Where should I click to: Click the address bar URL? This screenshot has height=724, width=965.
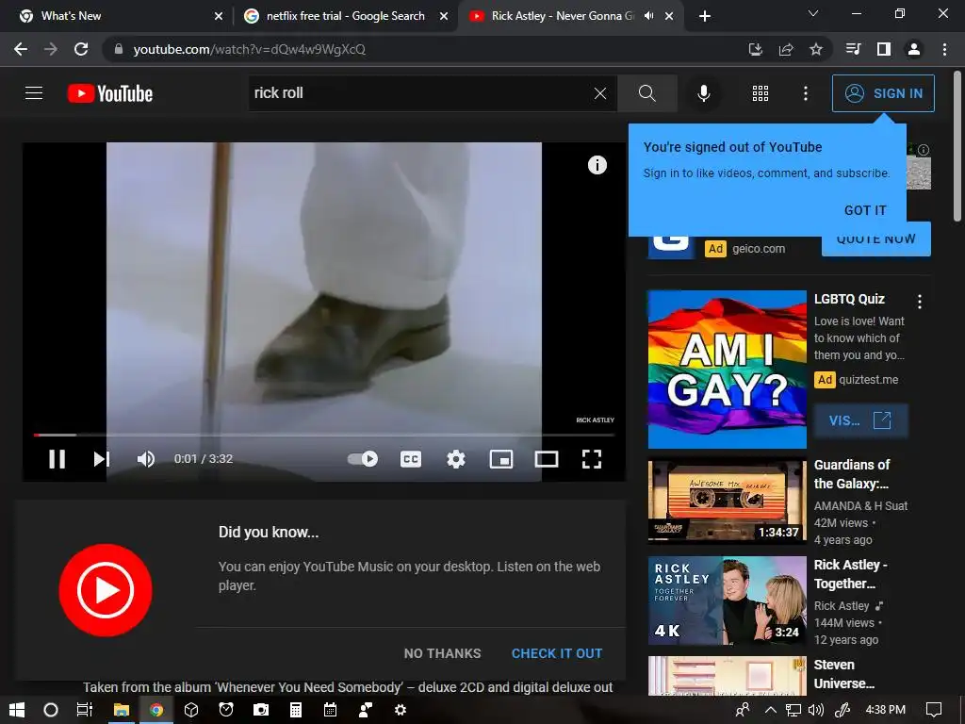249,49
